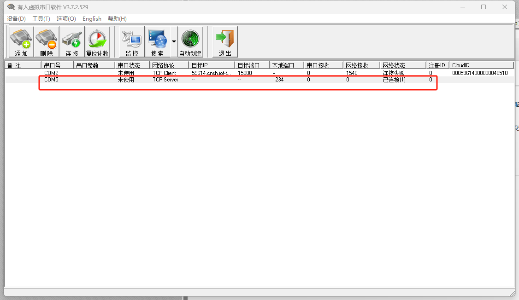Click the 本地端口 column header
This screenshot has height=300, width=519.
point(286,65)
